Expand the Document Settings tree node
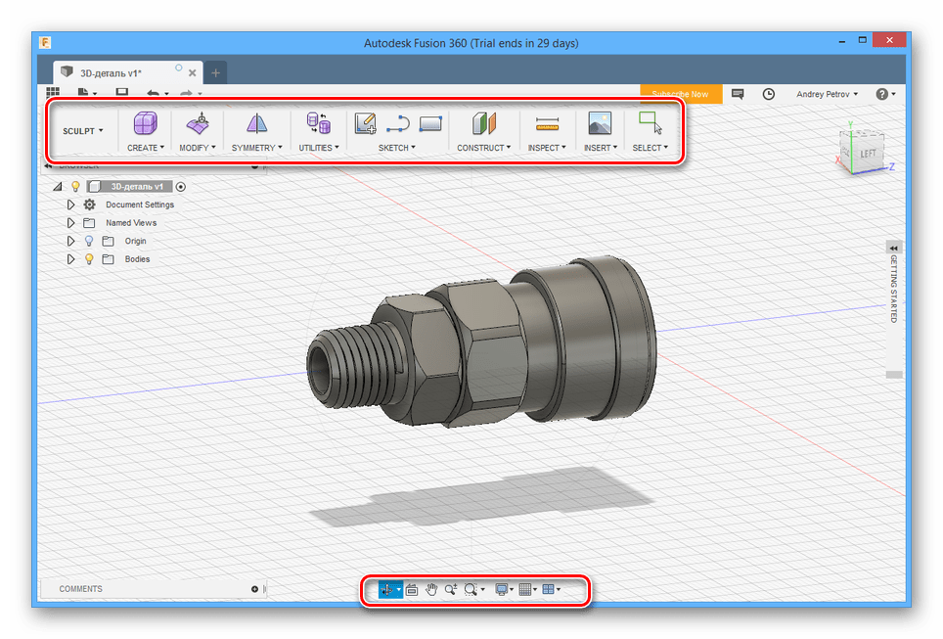The image size is (943, 639). [70, 205]
